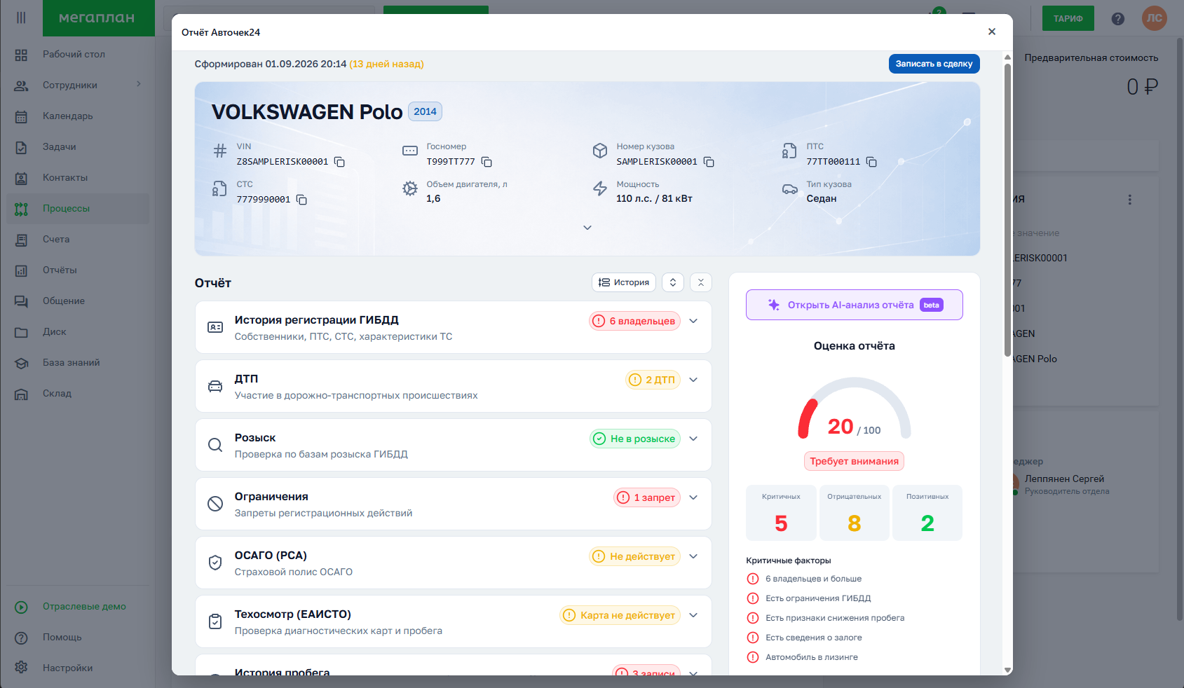1184x688 pixels.
Task: Expand the vehicle details chevron
Action: tap(587, 228)
